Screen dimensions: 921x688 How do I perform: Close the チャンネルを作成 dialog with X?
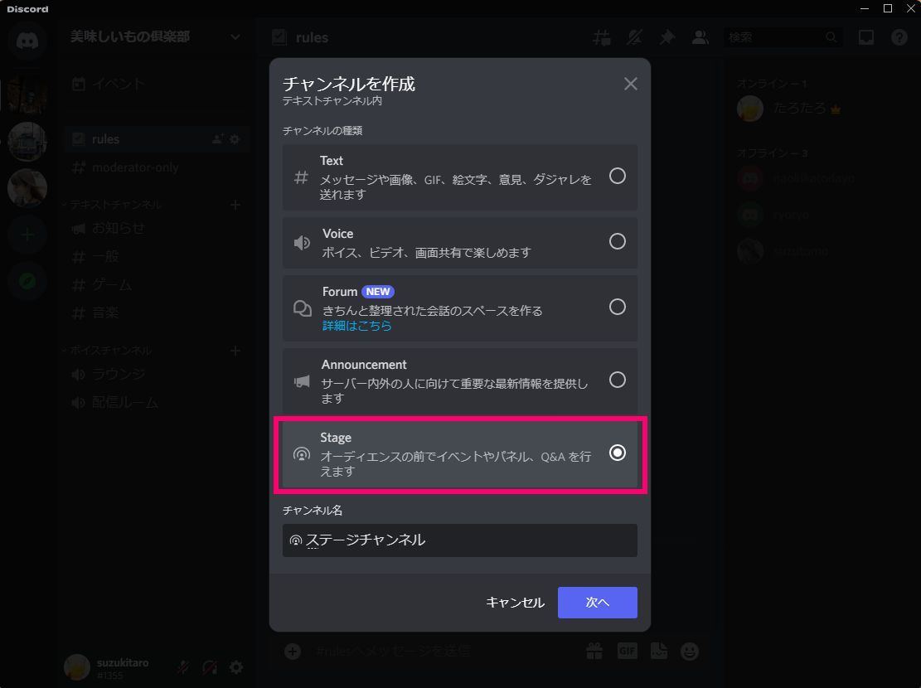coord(630,84)
